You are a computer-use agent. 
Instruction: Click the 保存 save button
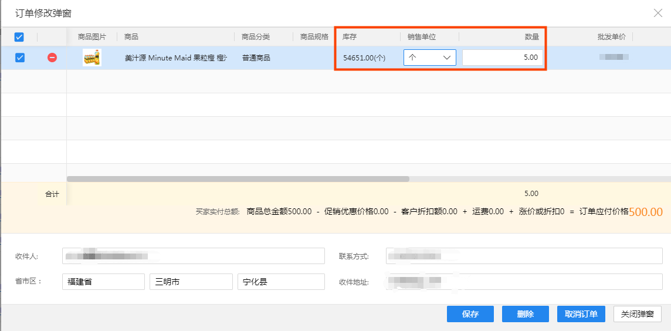(x=470, y=314)
